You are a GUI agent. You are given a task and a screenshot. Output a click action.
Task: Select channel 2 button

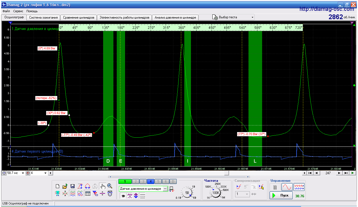135,181
